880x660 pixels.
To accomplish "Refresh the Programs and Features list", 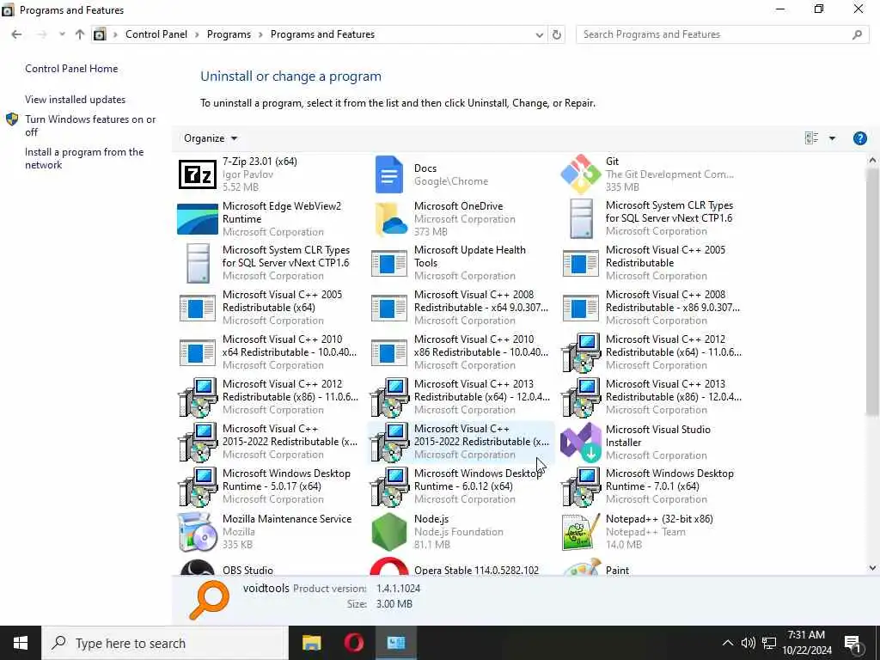I will point(556,34).
